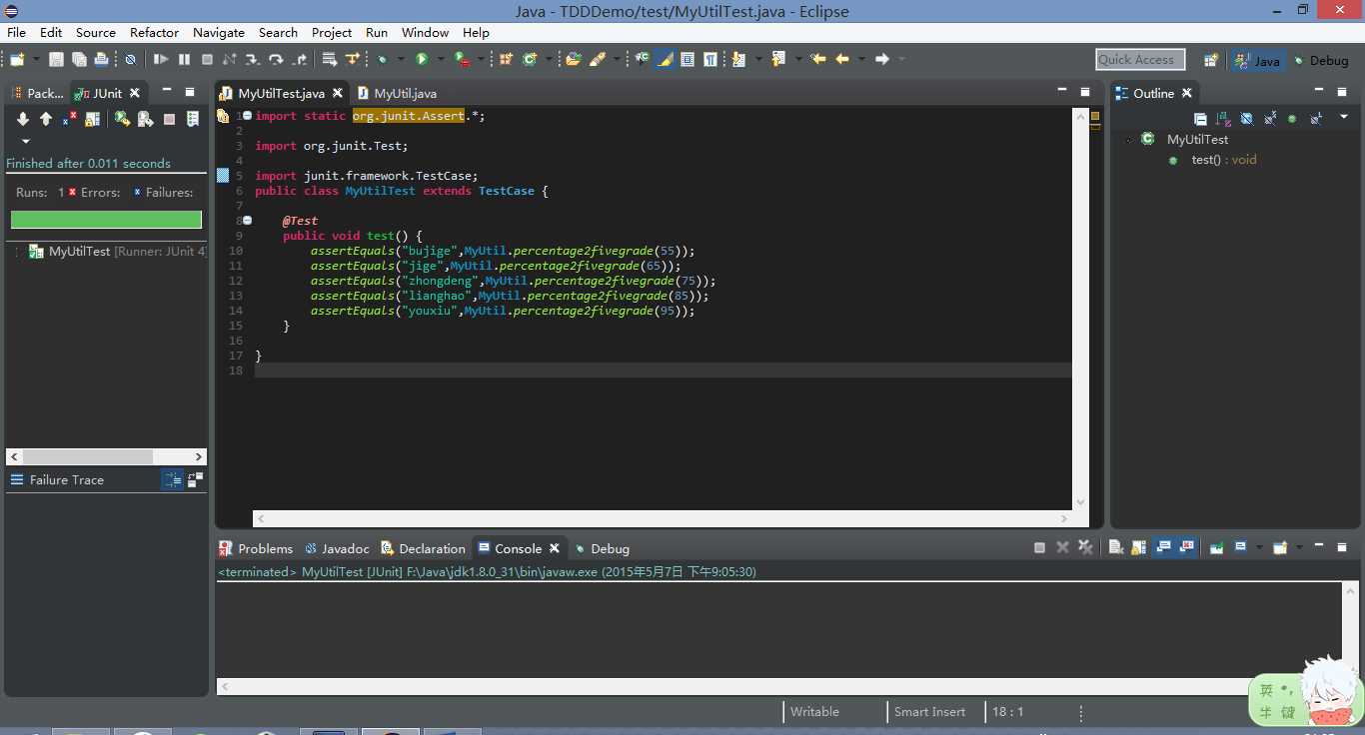Viewport: 1365px width, 735px height.
Task: Click JUnit Previous Failed Test arrow
Action: click(45, 119)
